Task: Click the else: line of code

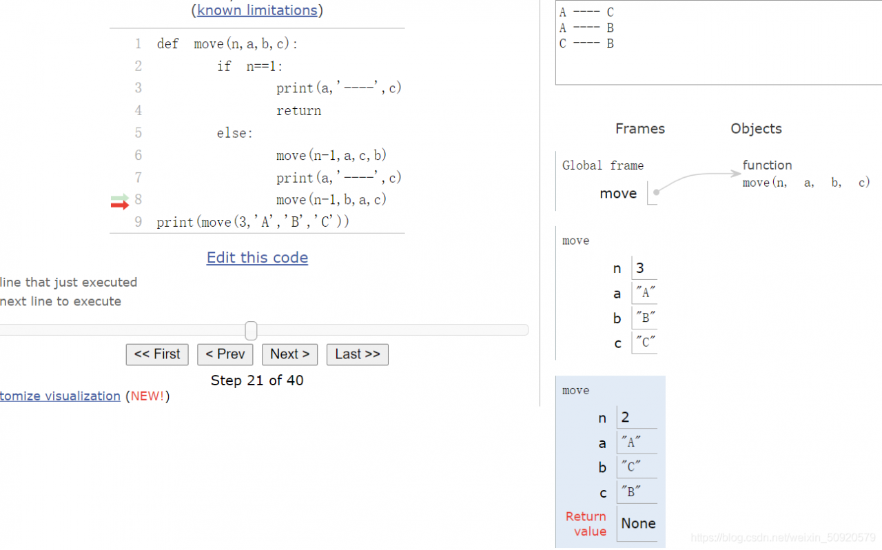Action: (235, 133)
